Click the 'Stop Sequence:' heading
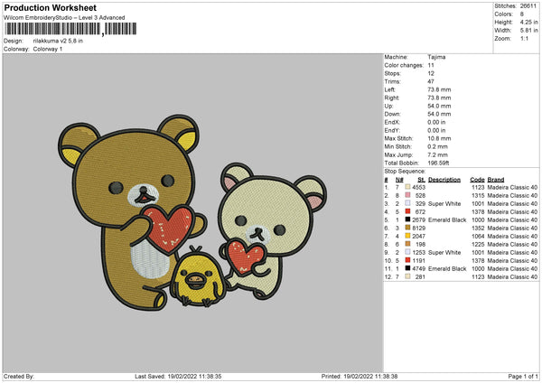Viewport: 542px width, 383px height. tap(405, 171)
